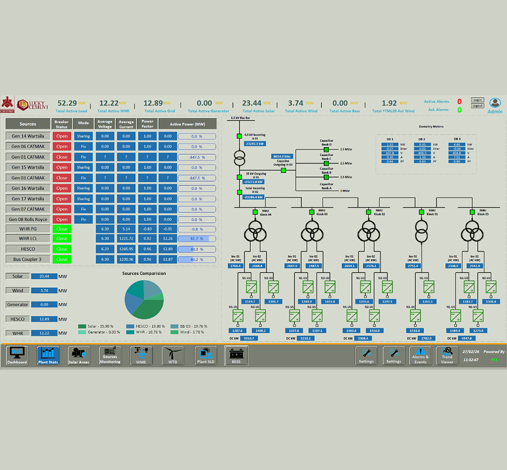Click the Admin profile icon
507x470 pixels.
[494, 104]
